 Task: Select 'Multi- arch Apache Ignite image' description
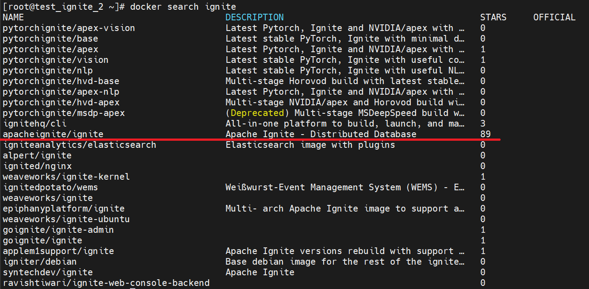tap(345, 208)
